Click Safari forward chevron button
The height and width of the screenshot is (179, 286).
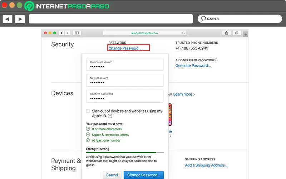tap(68, 33)
